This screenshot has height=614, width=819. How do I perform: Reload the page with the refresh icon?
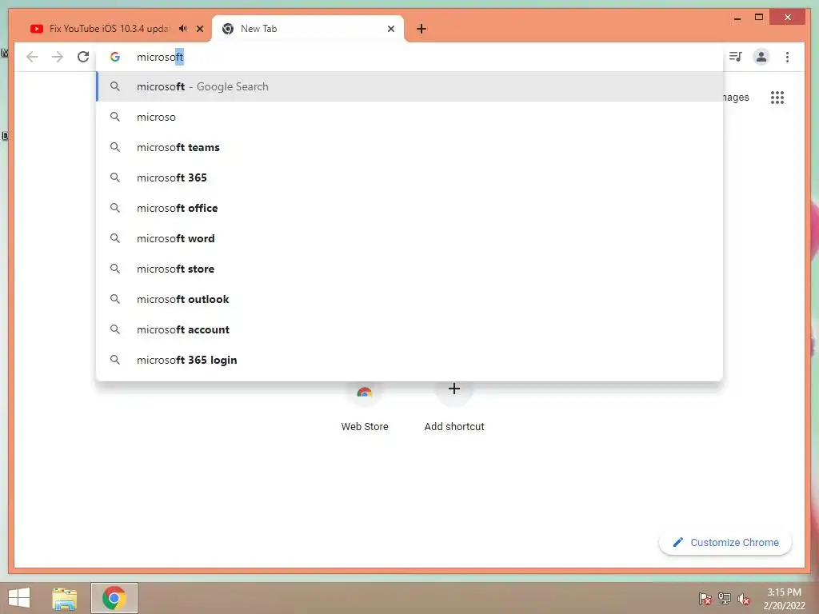point(83,57)
